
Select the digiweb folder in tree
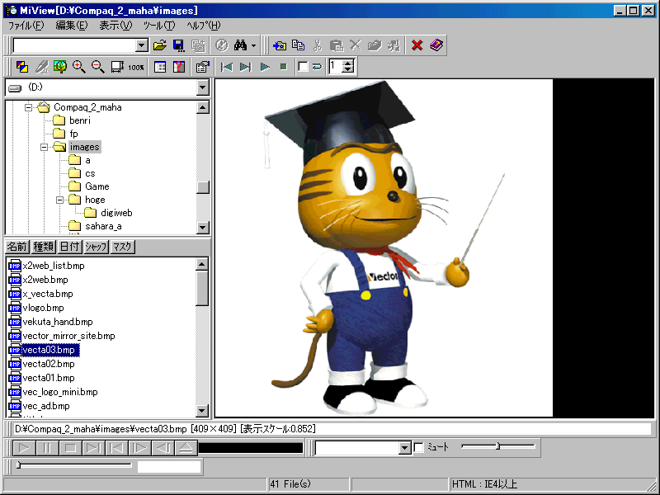116,213
